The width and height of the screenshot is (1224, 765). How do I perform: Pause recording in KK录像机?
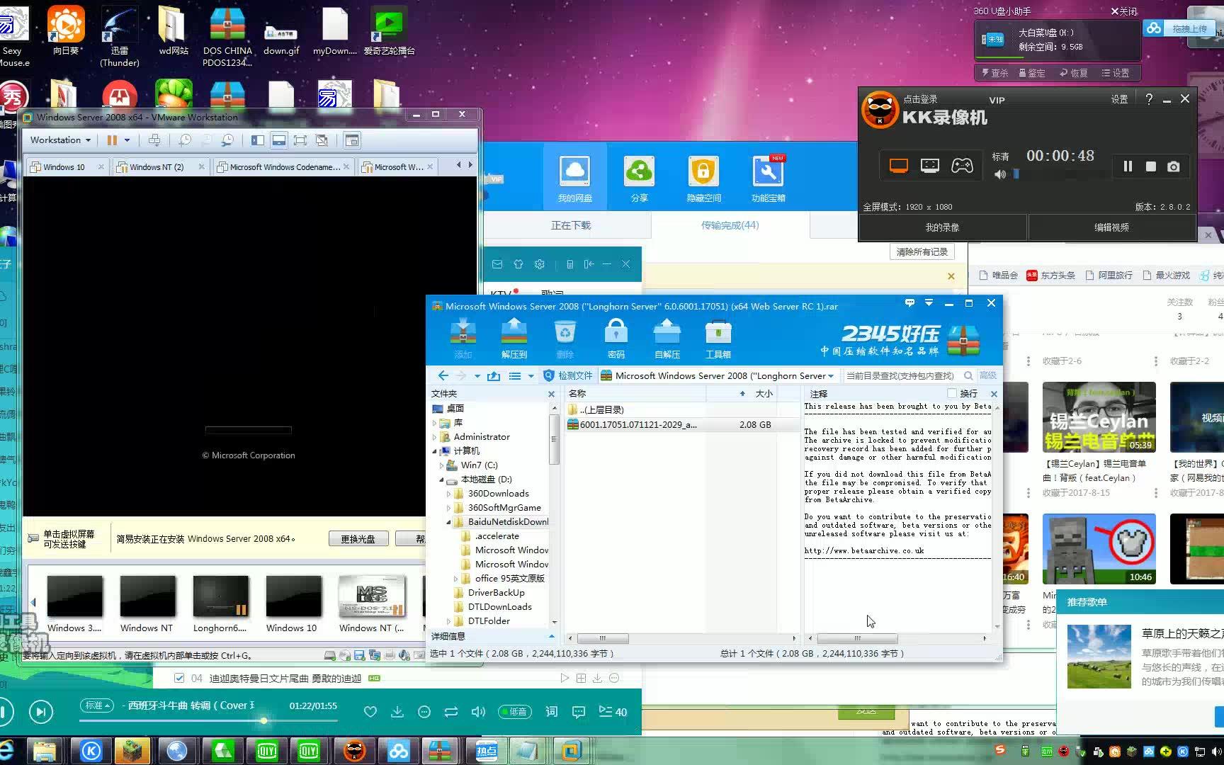(x=1128, y=166)
